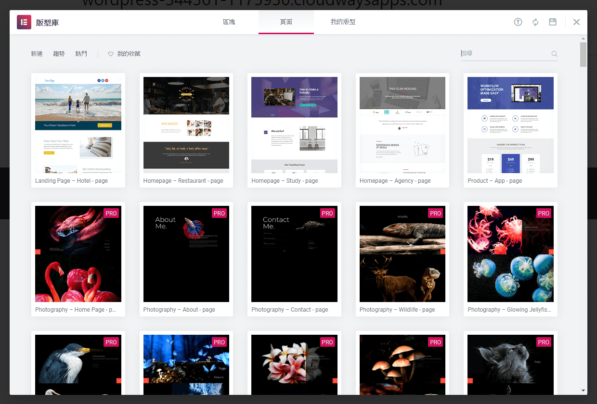The image size is (597, 404).
Task: Click the search magnifier icon
Action: click(x=554, y=54)
